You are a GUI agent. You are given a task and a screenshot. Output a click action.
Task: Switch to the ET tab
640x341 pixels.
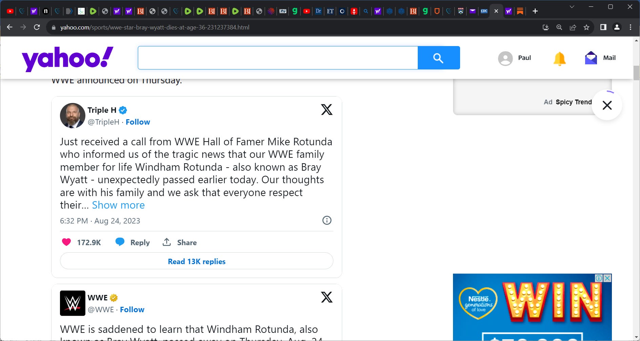330,11
